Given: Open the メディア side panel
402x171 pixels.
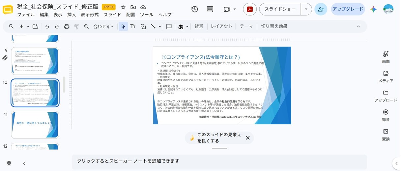Looking at the screenshot, I should [x=386, y=76].
